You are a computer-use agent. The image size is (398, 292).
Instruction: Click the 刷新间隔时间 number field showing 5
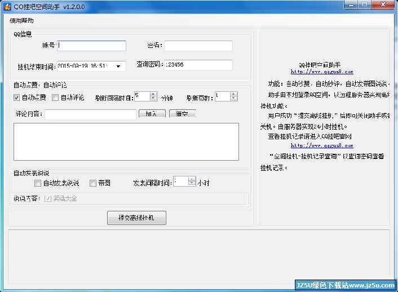click(x=142, y=96)
